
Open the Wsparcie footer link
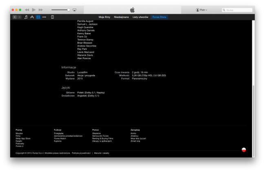[x=96, y=133]
